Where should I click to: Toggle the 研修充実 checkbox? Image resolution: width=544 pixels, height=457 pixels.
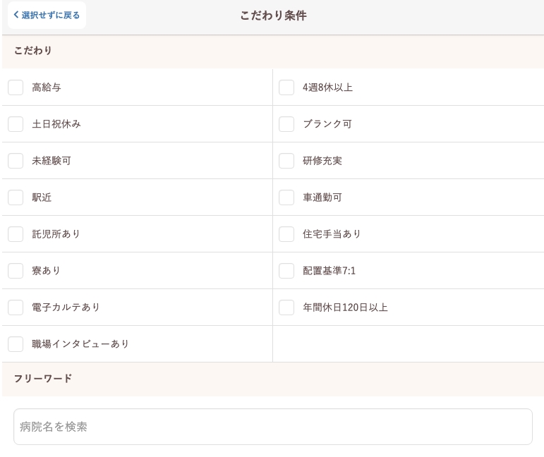click(x=286, y=161)
